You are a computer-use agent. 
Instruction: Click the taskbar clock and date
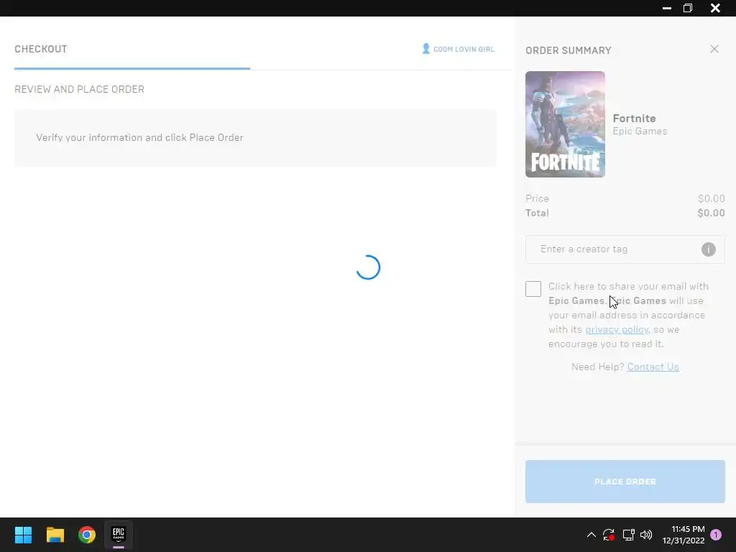click(x=684, y=535)
